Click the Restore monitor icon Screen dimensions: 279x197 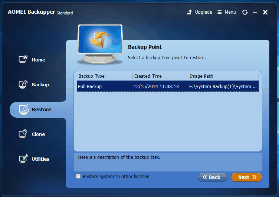point(23,109)
